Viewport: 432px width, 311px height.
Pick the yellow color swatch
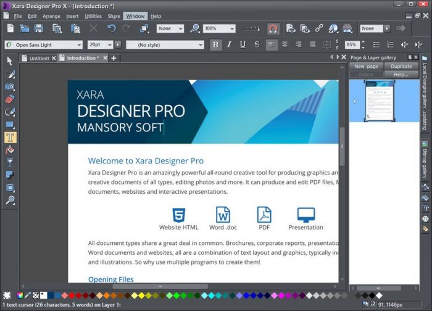pos(141,296)
